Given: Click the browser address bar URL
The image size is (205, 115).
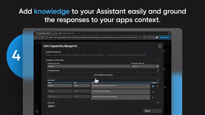Looking at the screenshot, I should click(93, 37).
